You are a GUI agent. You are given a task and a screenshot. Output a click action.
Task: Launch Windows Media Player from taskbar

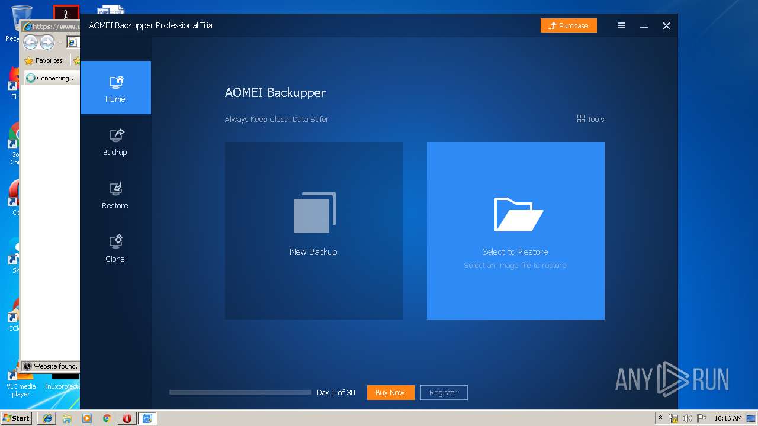click(87, 418)
